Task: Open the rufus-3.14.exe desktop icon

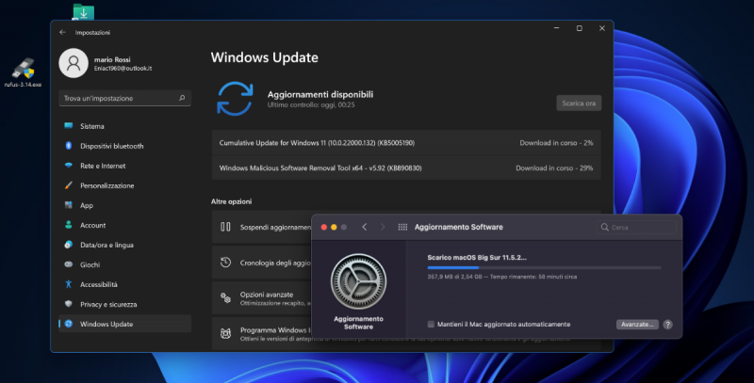Action: [24, 71]
